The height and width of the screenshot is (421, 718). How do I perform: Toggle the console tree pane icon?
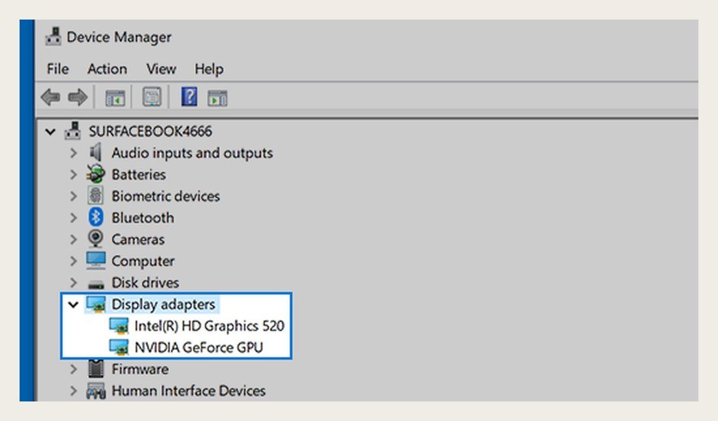115,98
